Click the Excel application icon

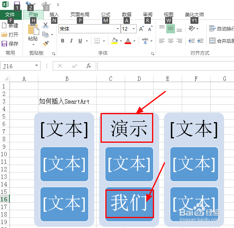click(6, 4)
